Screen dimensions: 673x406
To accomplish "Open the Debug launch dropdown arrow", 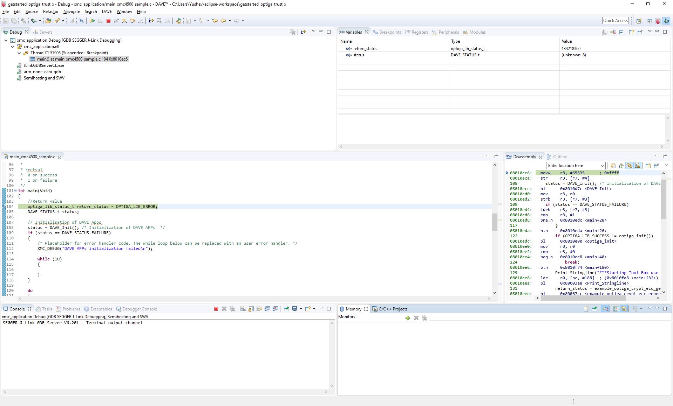I will click(40, 21).
